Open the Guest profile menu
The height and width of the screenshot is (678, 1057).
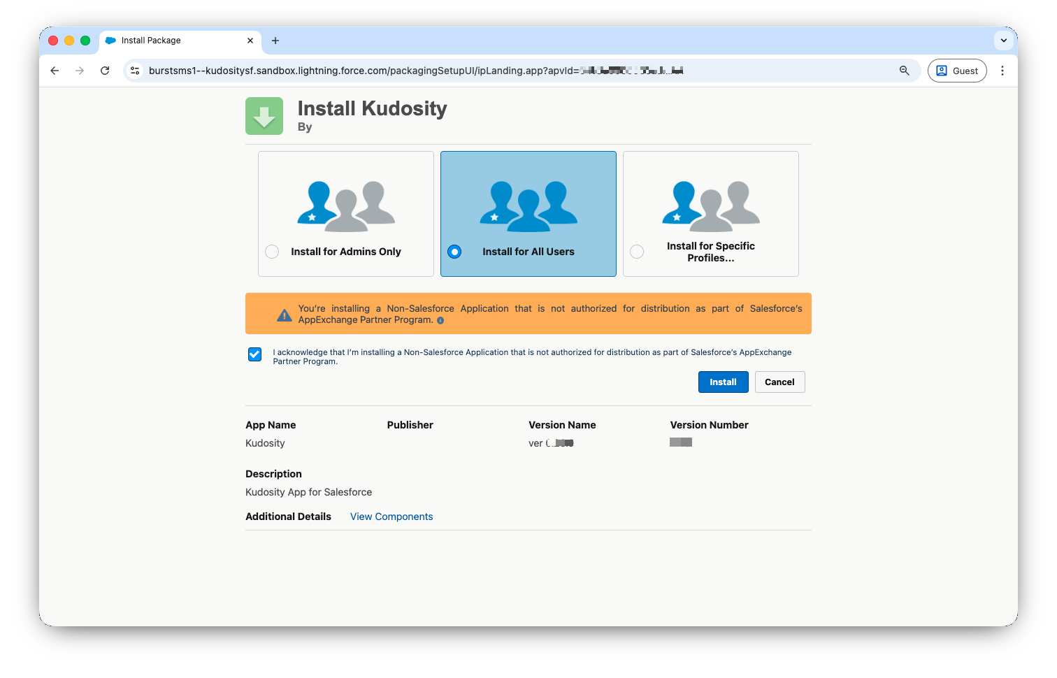point(956,71)
